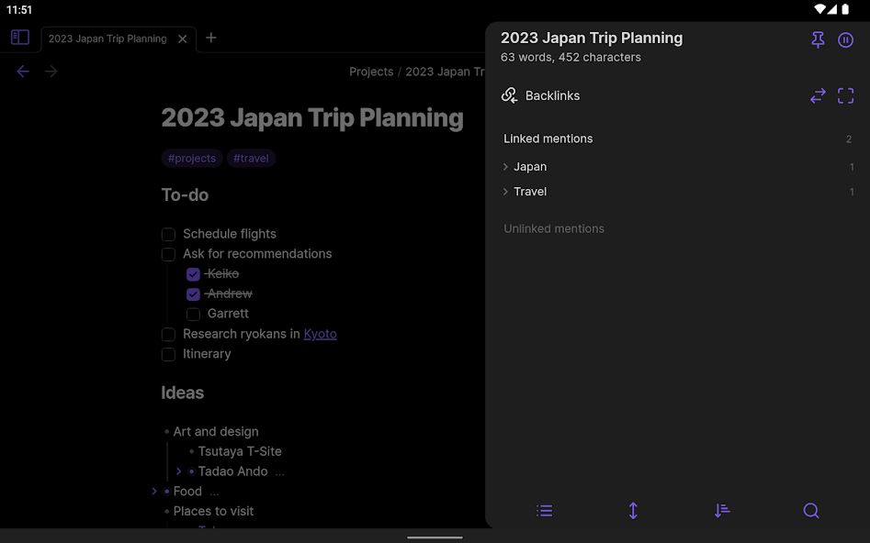Toggle show more context vertical arrows icon
This screenshot has width=870, height=543.
pos(633,511)
